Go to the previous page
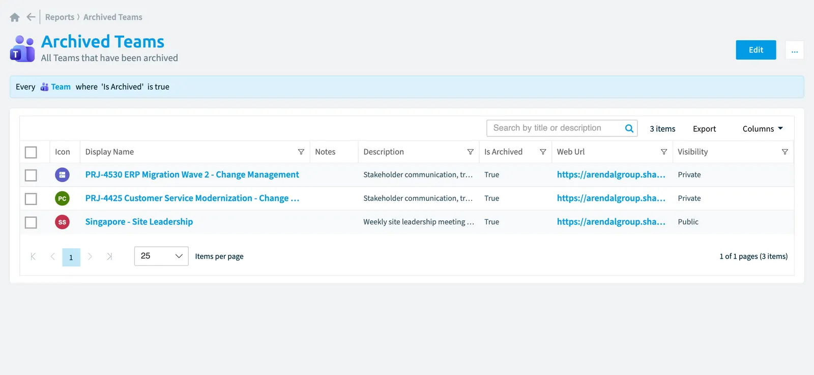This screenshot has width=814, height=375. pos(52,256)
